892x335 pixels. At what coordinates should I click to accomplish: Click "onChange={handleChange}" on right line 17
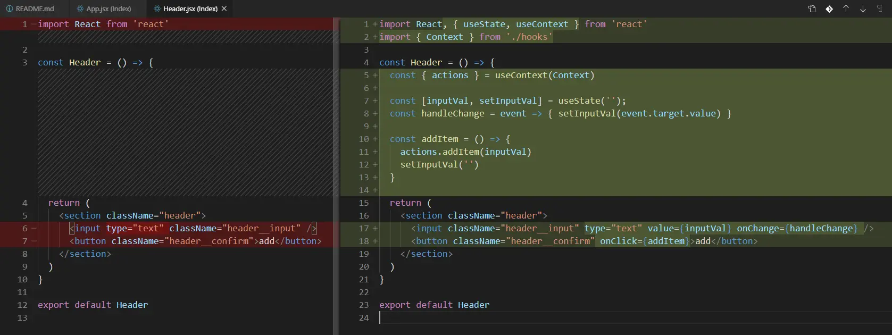pos(797,228)
